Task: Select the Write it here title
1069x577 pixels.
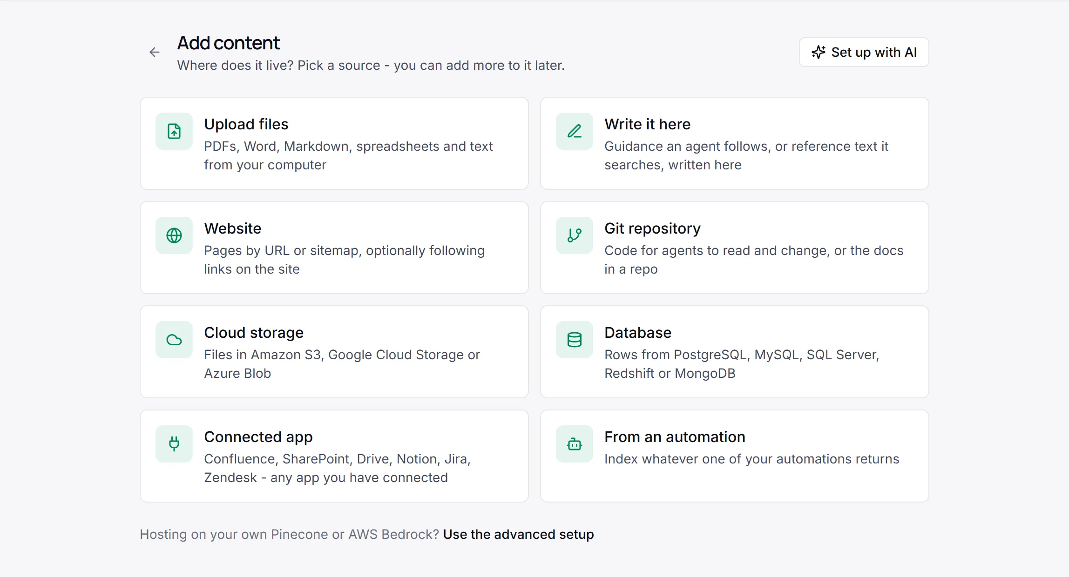Action: (x=647, y=124)
